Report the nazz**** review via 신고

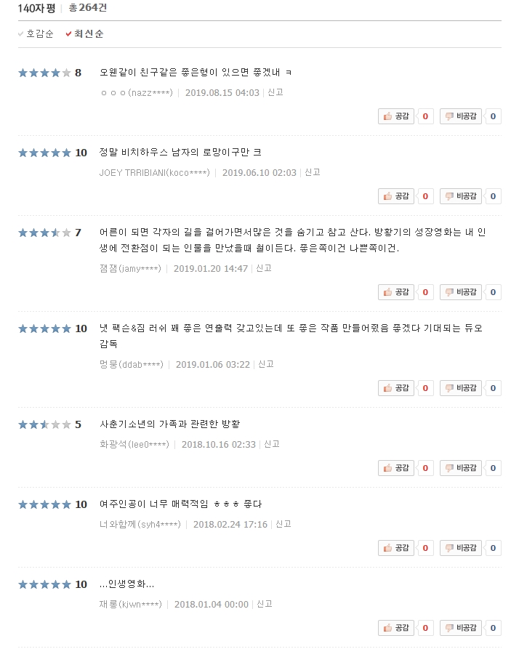pos(275,92)
